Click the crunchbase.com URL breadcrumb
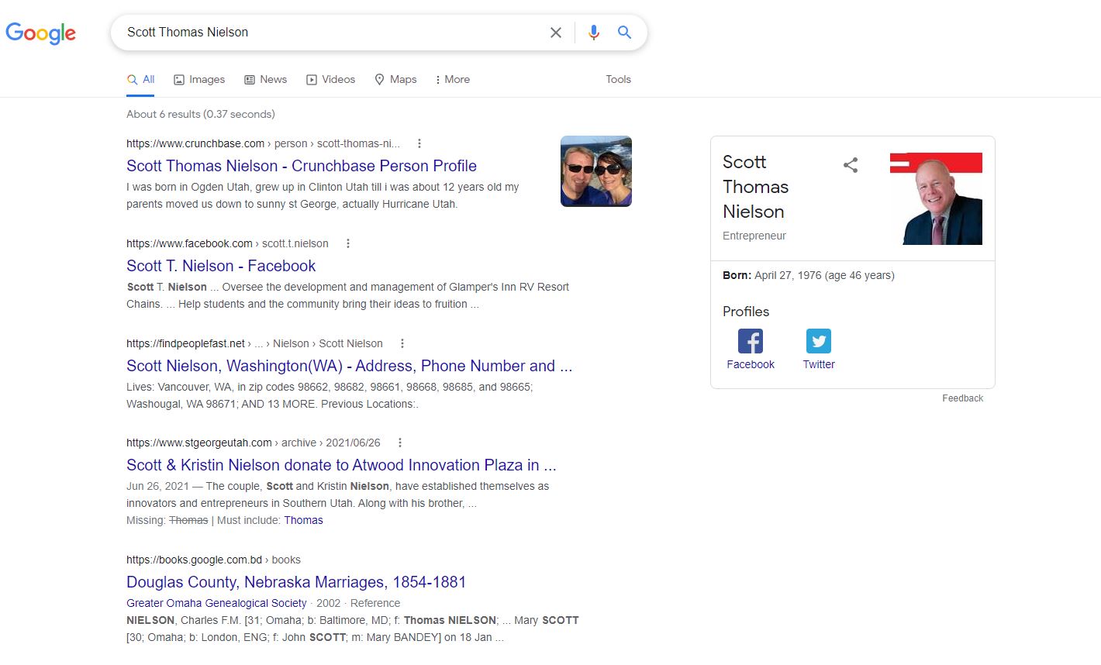The image size is (1101, 665). [x=264, y=143]
